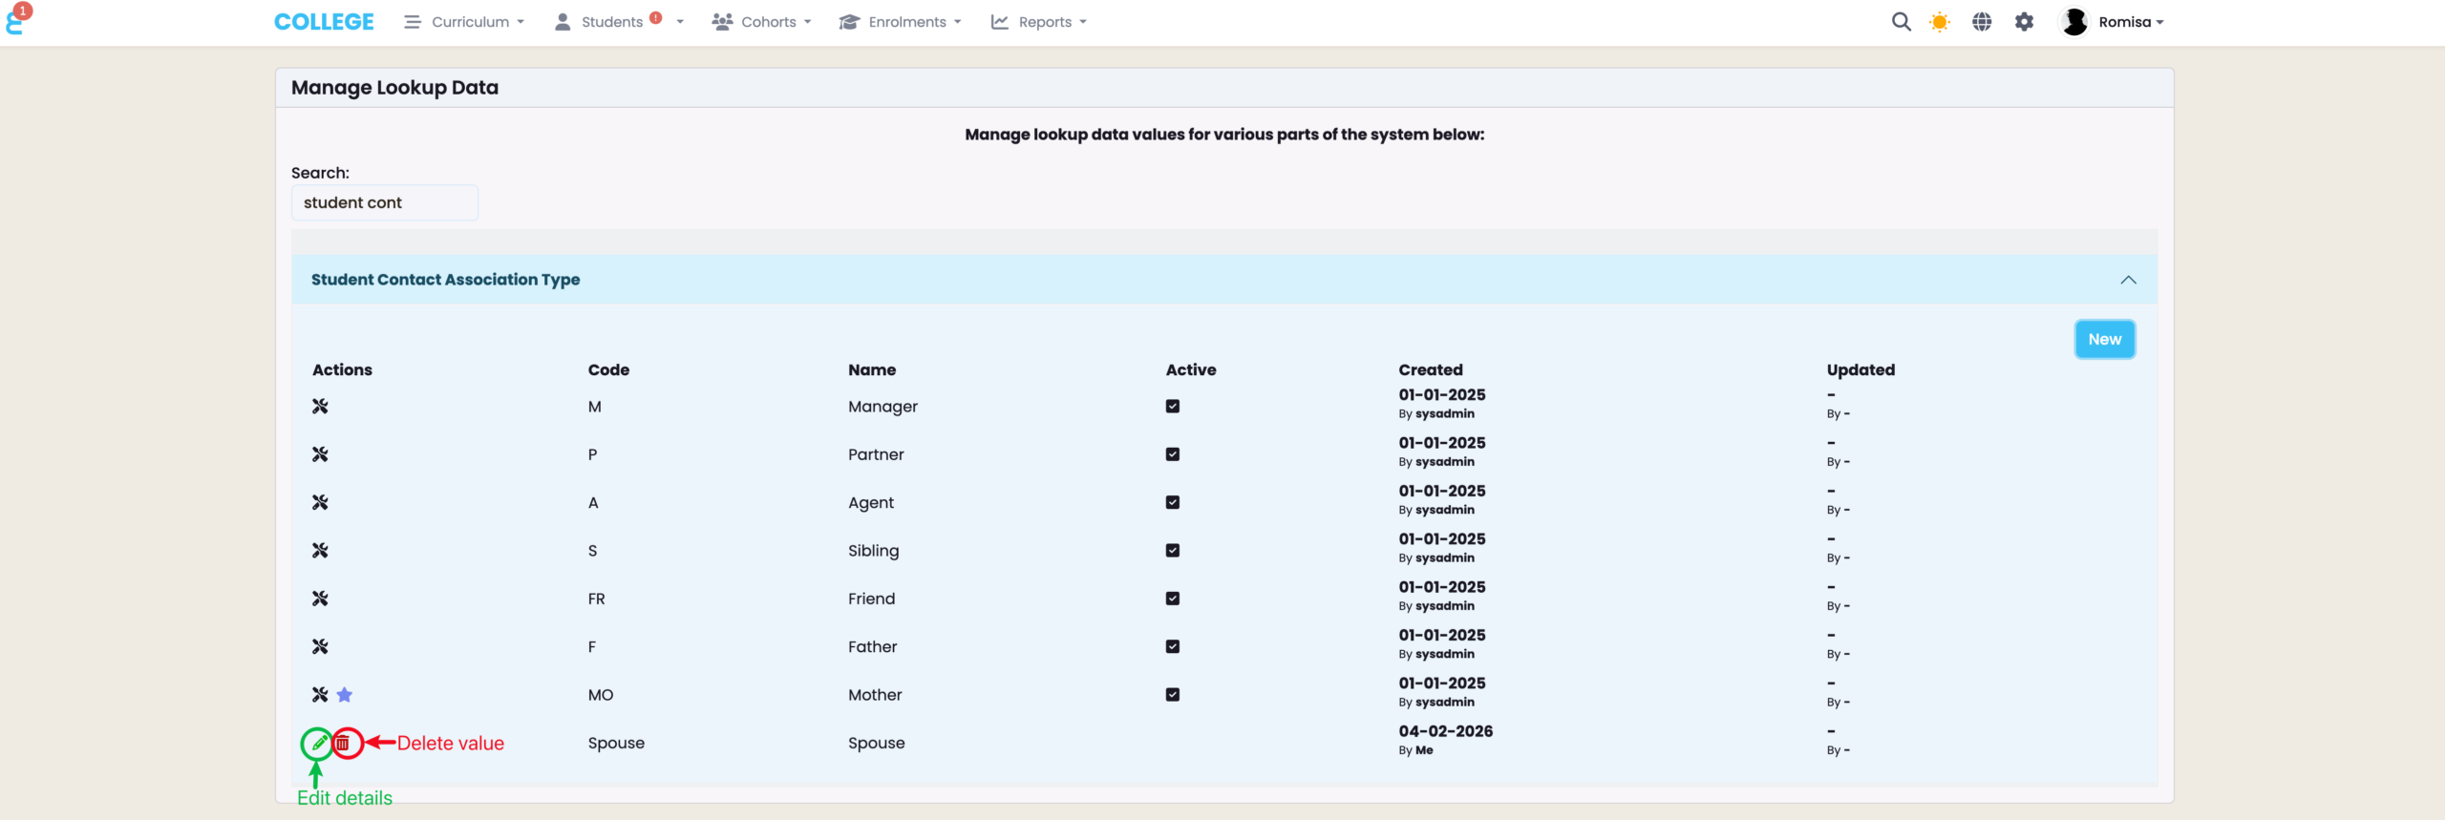The height and width of the screenshot is (820, 2445).
Task: Click the green pencil edit icon for Spouse
Action: (319, 743)
